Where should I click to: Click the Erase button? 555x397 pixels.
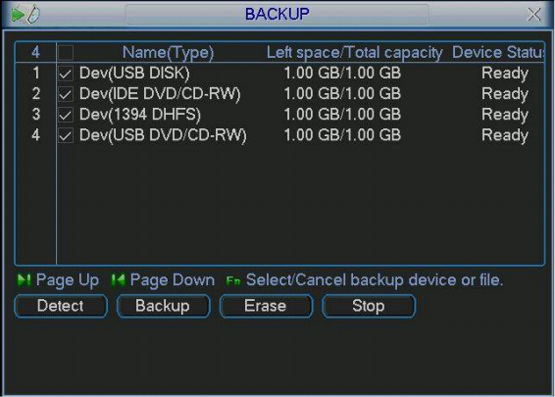[266, 306]
